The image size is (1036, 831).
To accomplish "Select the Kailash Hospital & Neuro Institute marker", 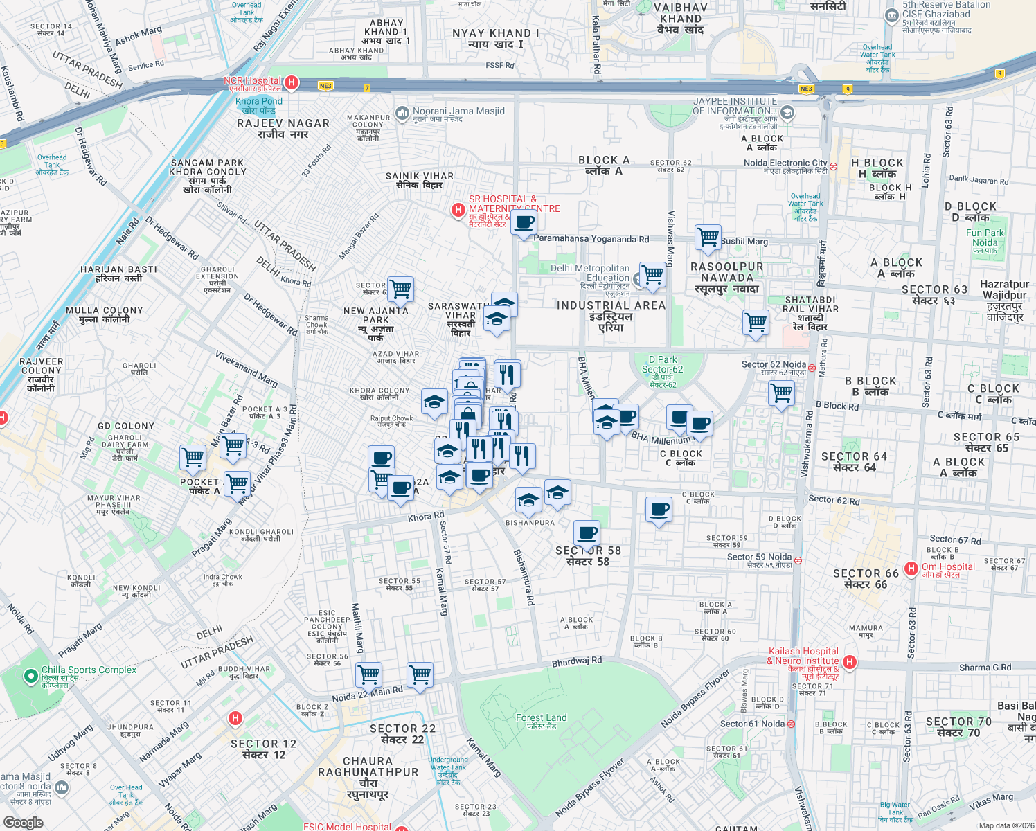I will tap(849, 661).
